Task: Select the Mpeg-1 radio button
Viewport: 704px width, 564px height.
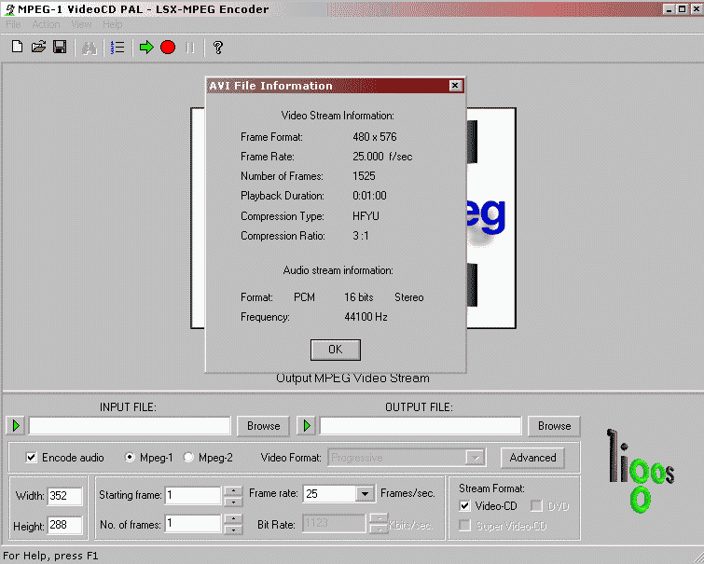Action: coord(130,458)
